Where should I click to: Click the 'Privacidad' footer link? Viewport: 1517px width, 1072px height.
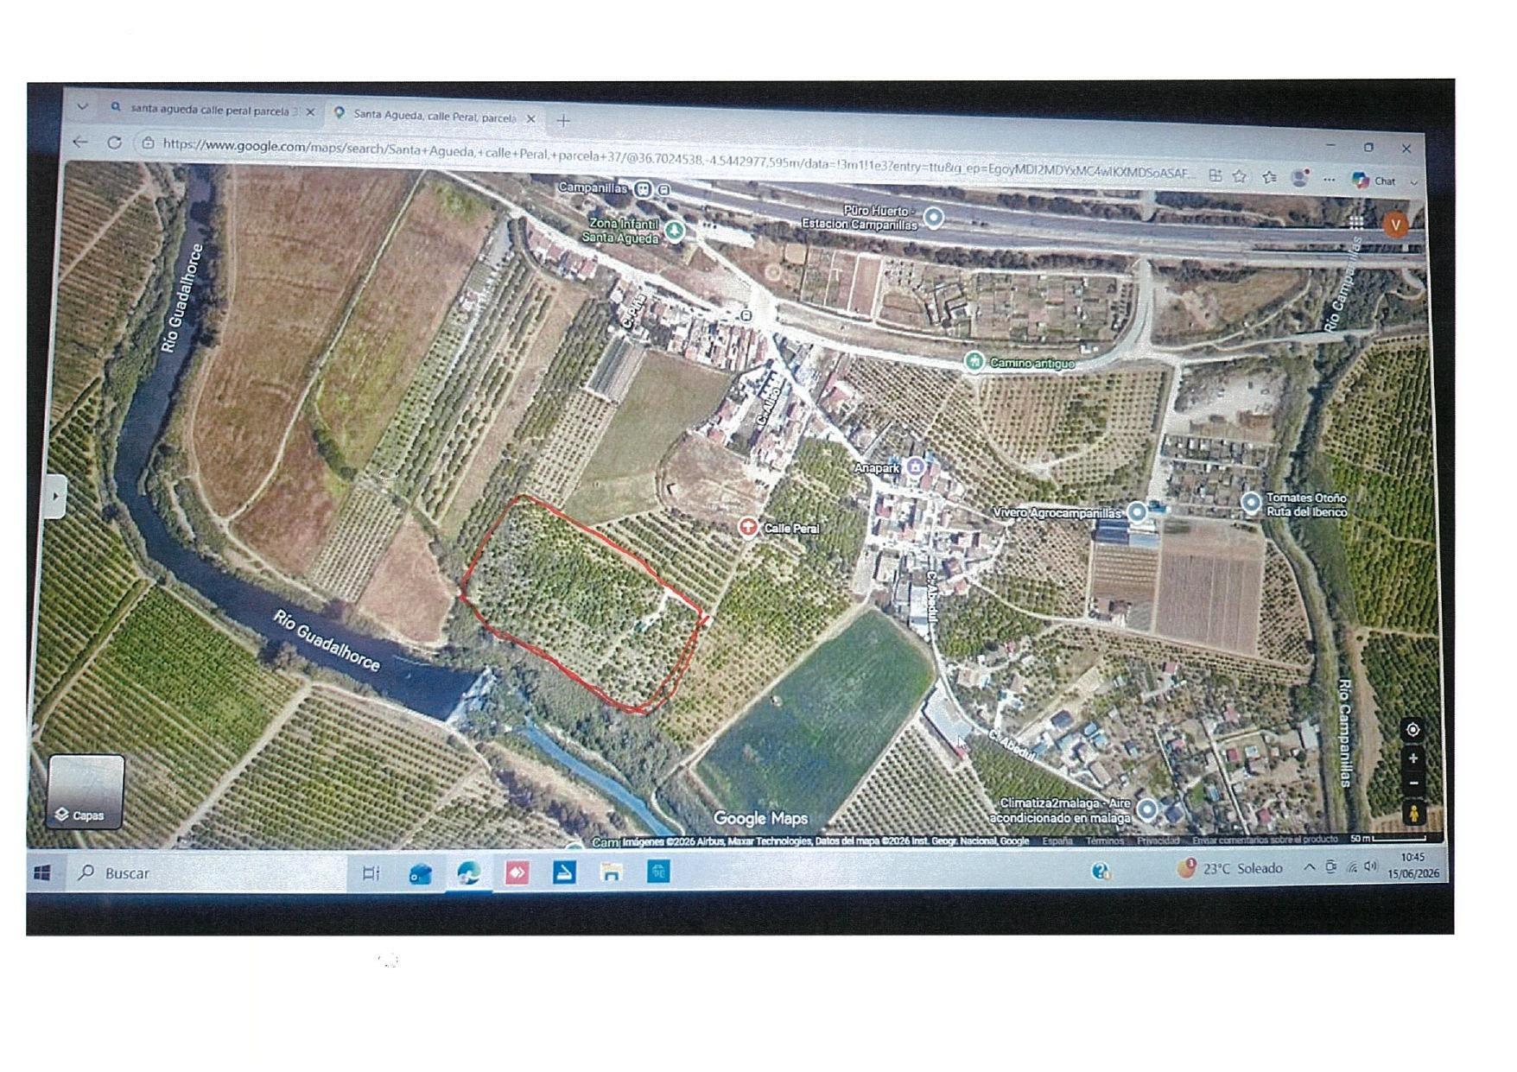pos(1158,840)
